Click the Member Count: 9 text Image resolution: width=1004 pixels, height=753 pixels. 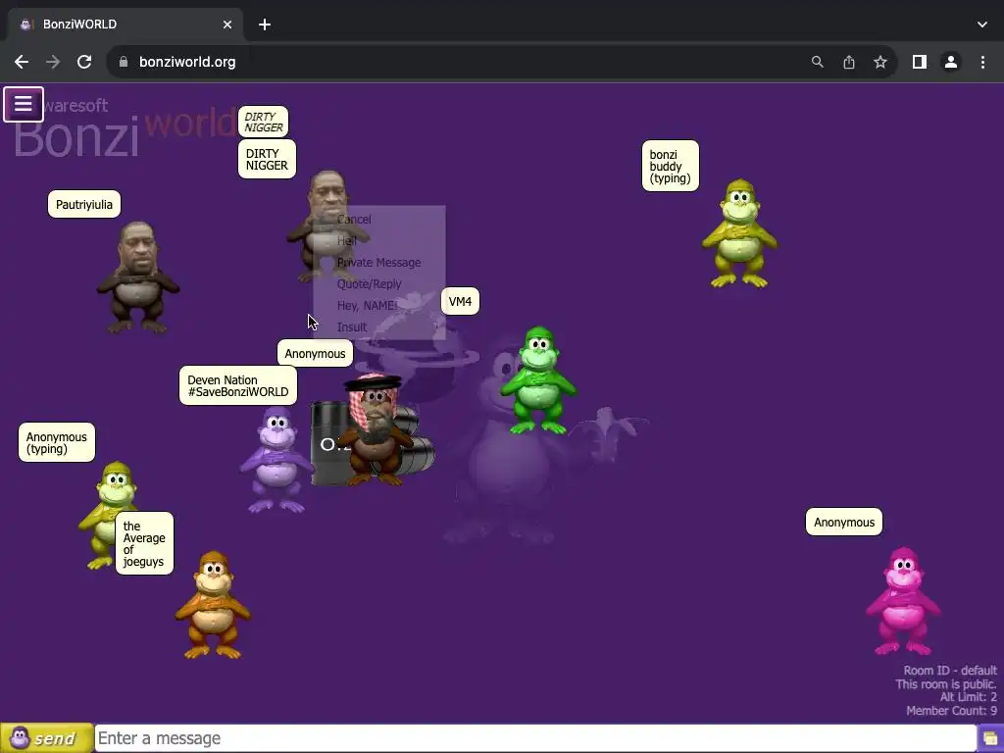click(951, 711)
